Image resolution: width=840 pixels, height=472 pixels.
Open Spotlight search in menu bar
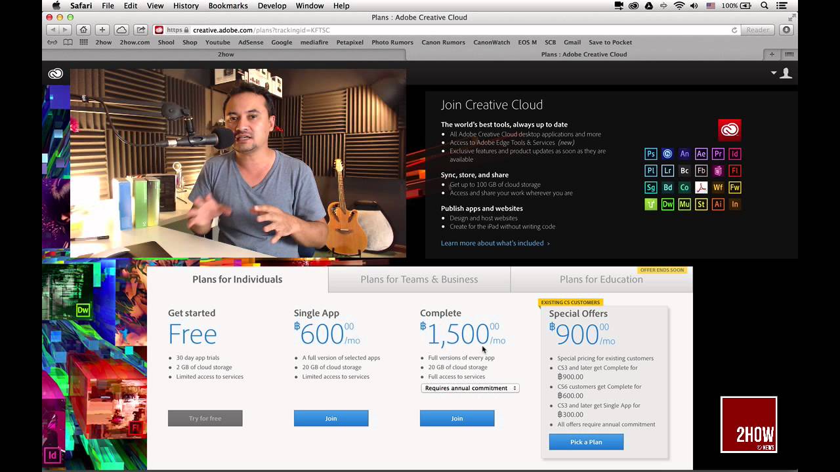[x=765, y=6]
